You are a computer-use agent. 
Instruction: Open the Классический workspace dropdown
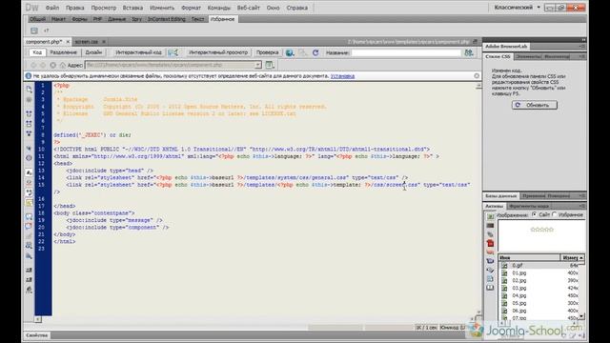[517, 8]
